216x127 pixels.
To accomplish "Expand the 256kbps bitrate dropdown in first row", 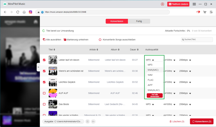I will [x=190, y=60].
